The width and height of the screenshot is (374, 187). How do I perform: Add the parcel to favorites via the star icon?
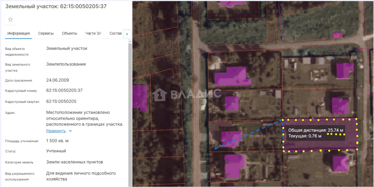(10, 20)
